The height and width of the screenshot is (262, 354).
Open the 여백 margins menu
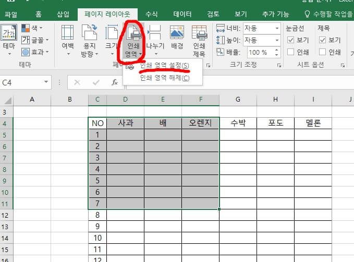pyautogui.click(x=68, y=40)
